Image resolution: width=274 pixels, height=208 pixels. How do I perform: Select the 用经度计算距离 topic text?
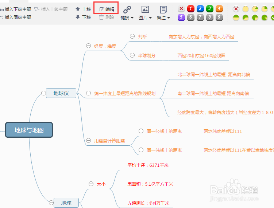pyautogui.click(x=109, y=141)
